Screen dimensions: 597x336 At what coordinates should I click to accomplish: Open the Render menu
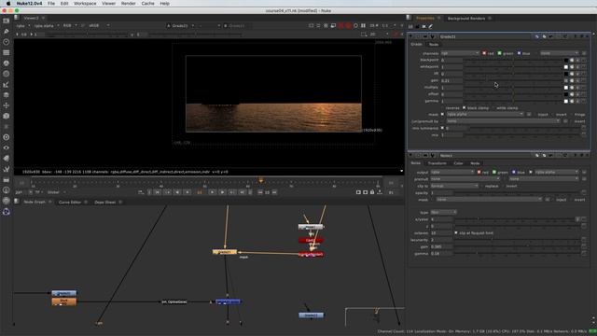[129, 4]
